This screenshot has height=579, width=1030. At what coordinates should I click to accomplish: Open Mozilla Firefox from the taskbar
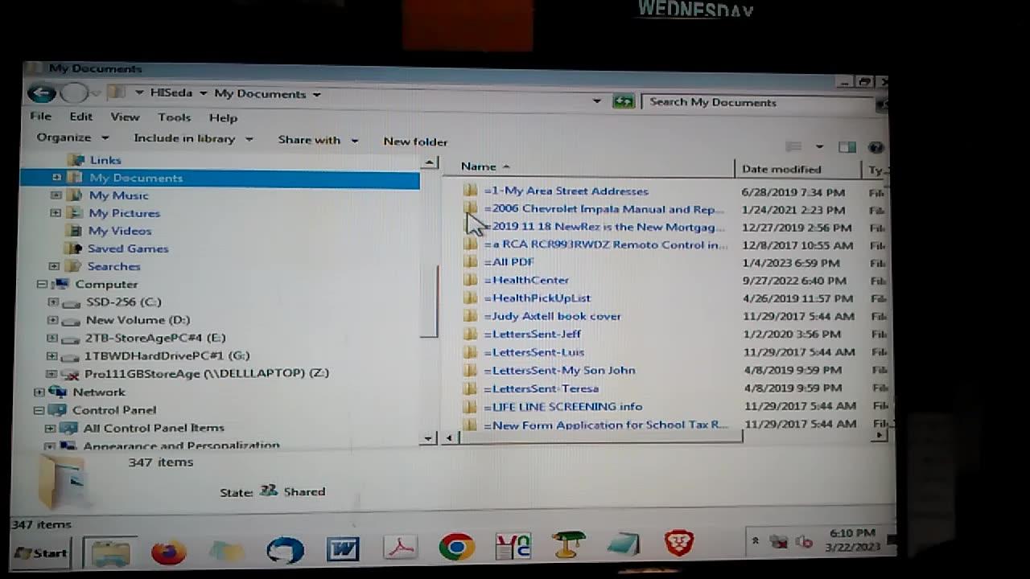point(168,552)
